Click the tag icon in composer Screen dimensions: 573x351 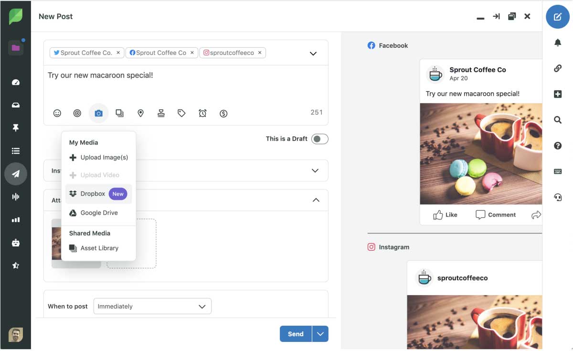click(x=181, y=113)
